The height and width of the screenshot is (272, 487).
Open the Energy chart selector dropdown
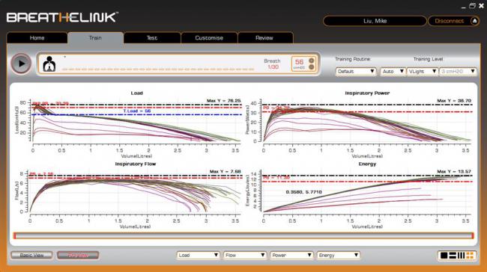[x=338, y=256]
